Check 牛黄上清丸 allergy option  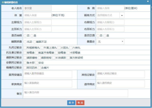[42, 48]
